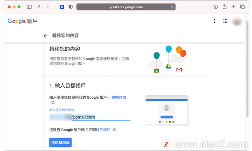This screenshot has height=151, width=252.
Task: Click the page's vertical scrollbar
Action: [x=247, y=69]
